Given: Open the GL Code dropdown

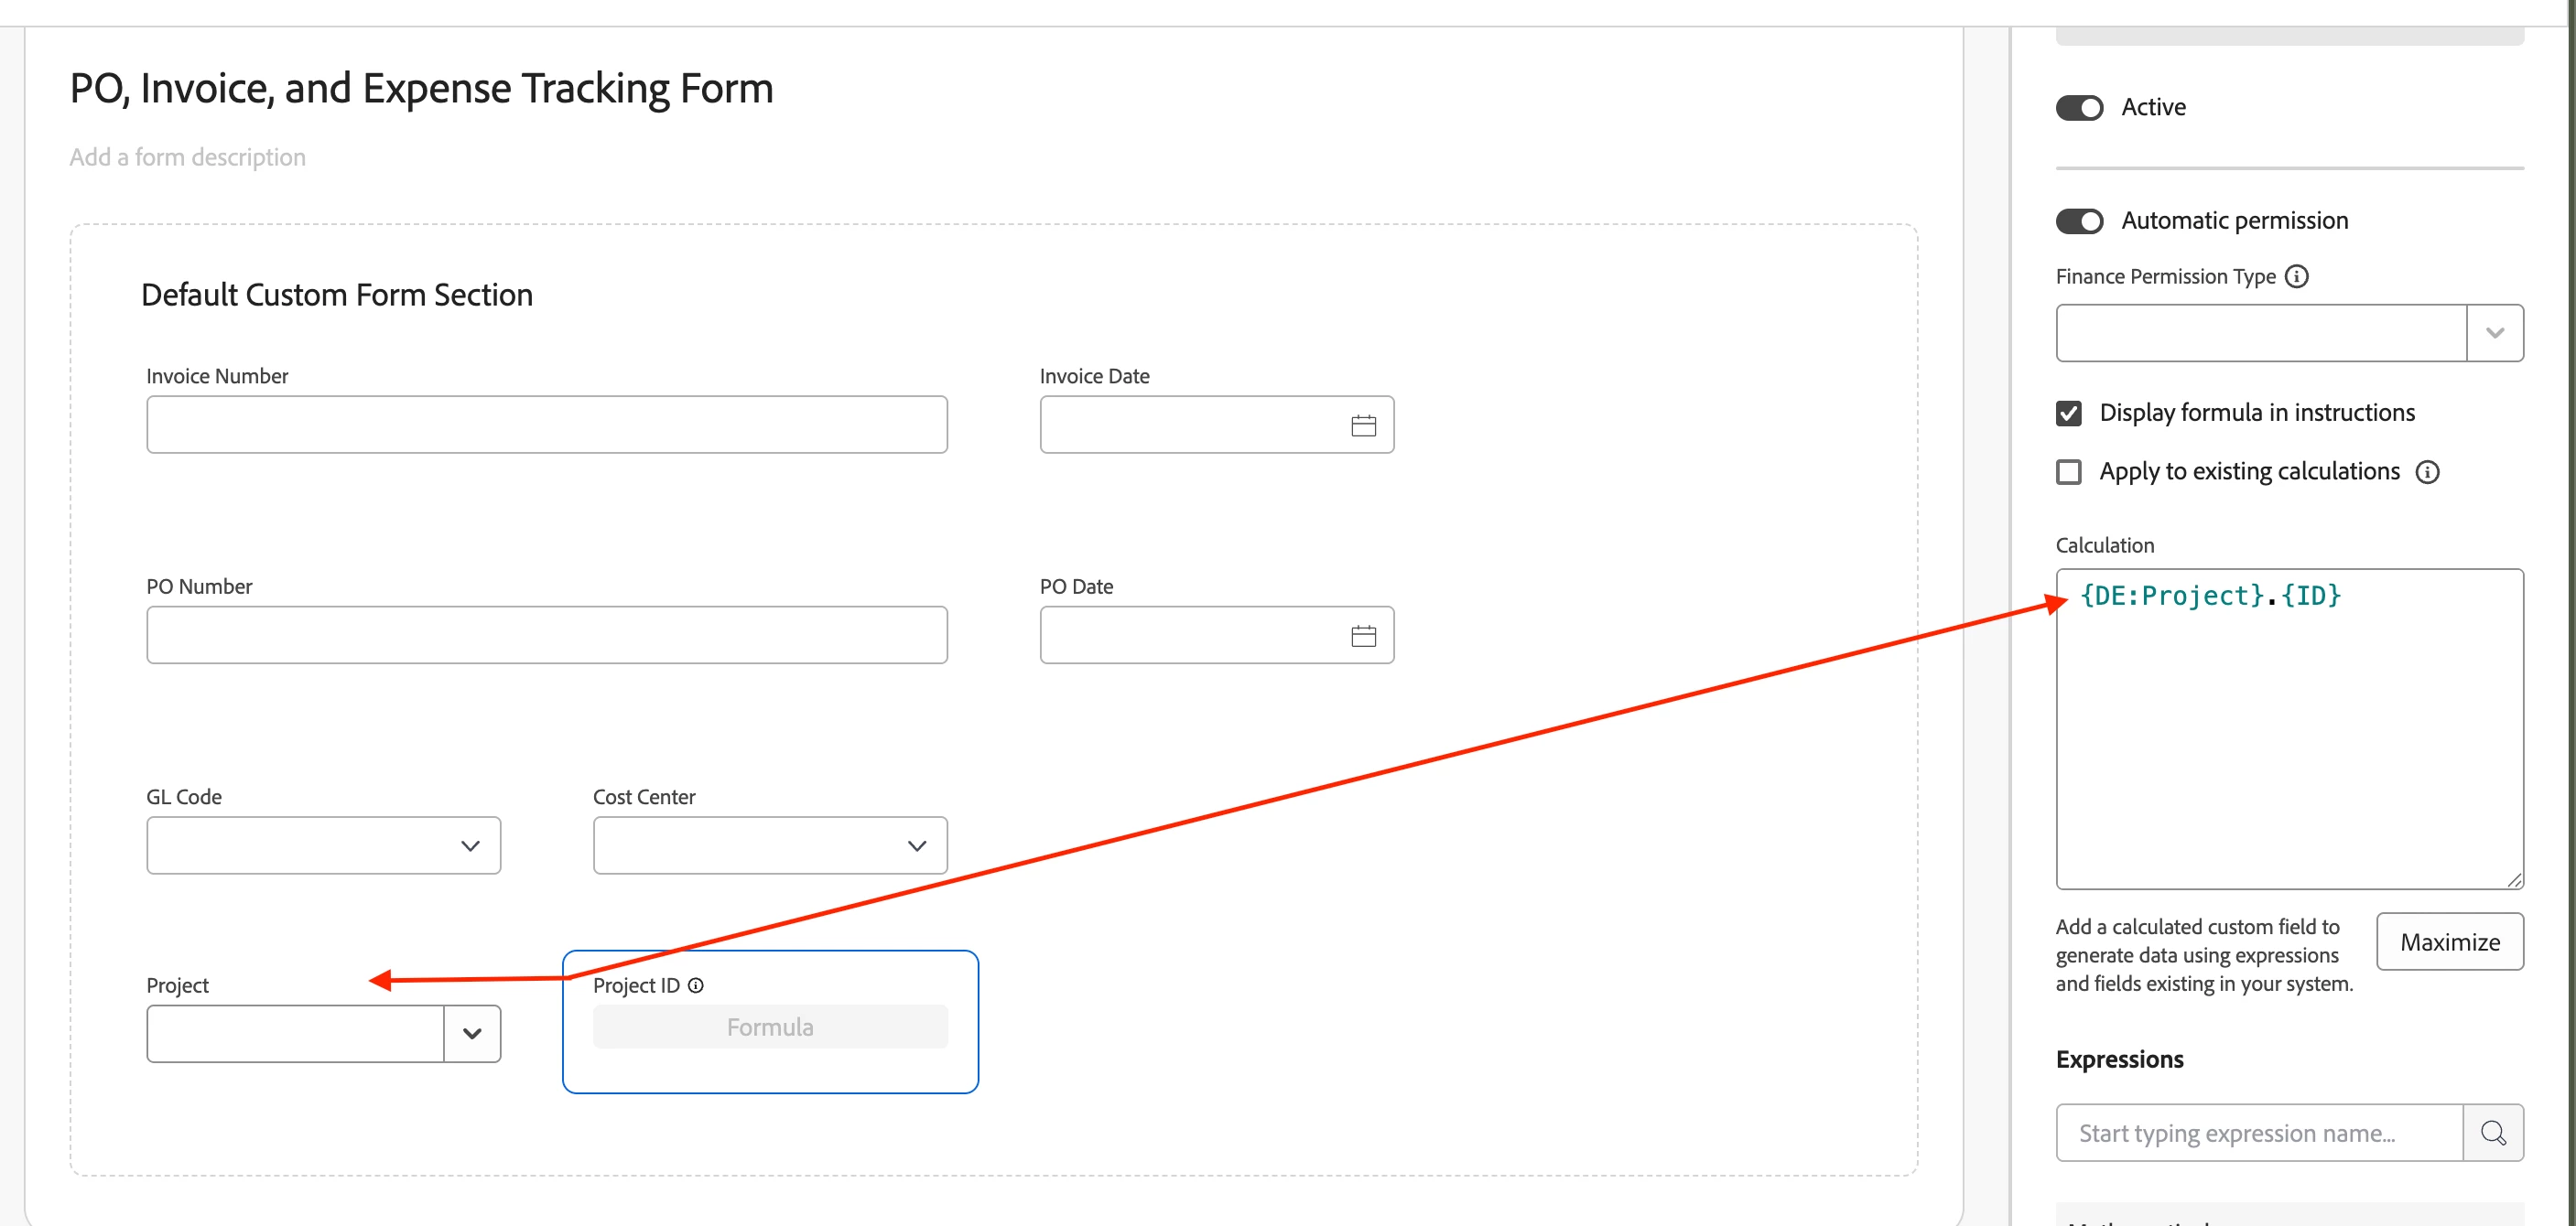Looking at the screenshot, I should tap(323, 845).
